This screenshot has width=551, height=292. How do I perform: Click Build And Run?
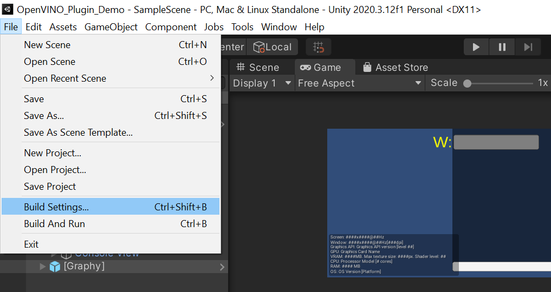pos(54,224)
